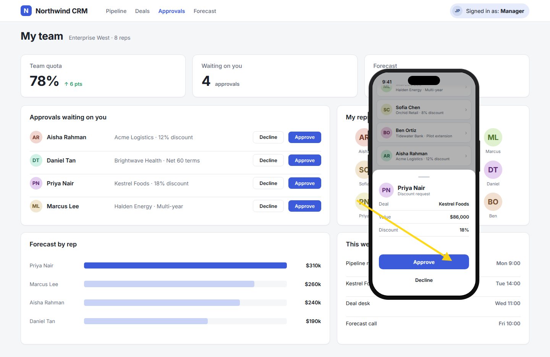Decline Daniel Tan's Brightwave Health request
This screenshot has width=550, height=357.
pyautogui.click(x=268, y=161)
